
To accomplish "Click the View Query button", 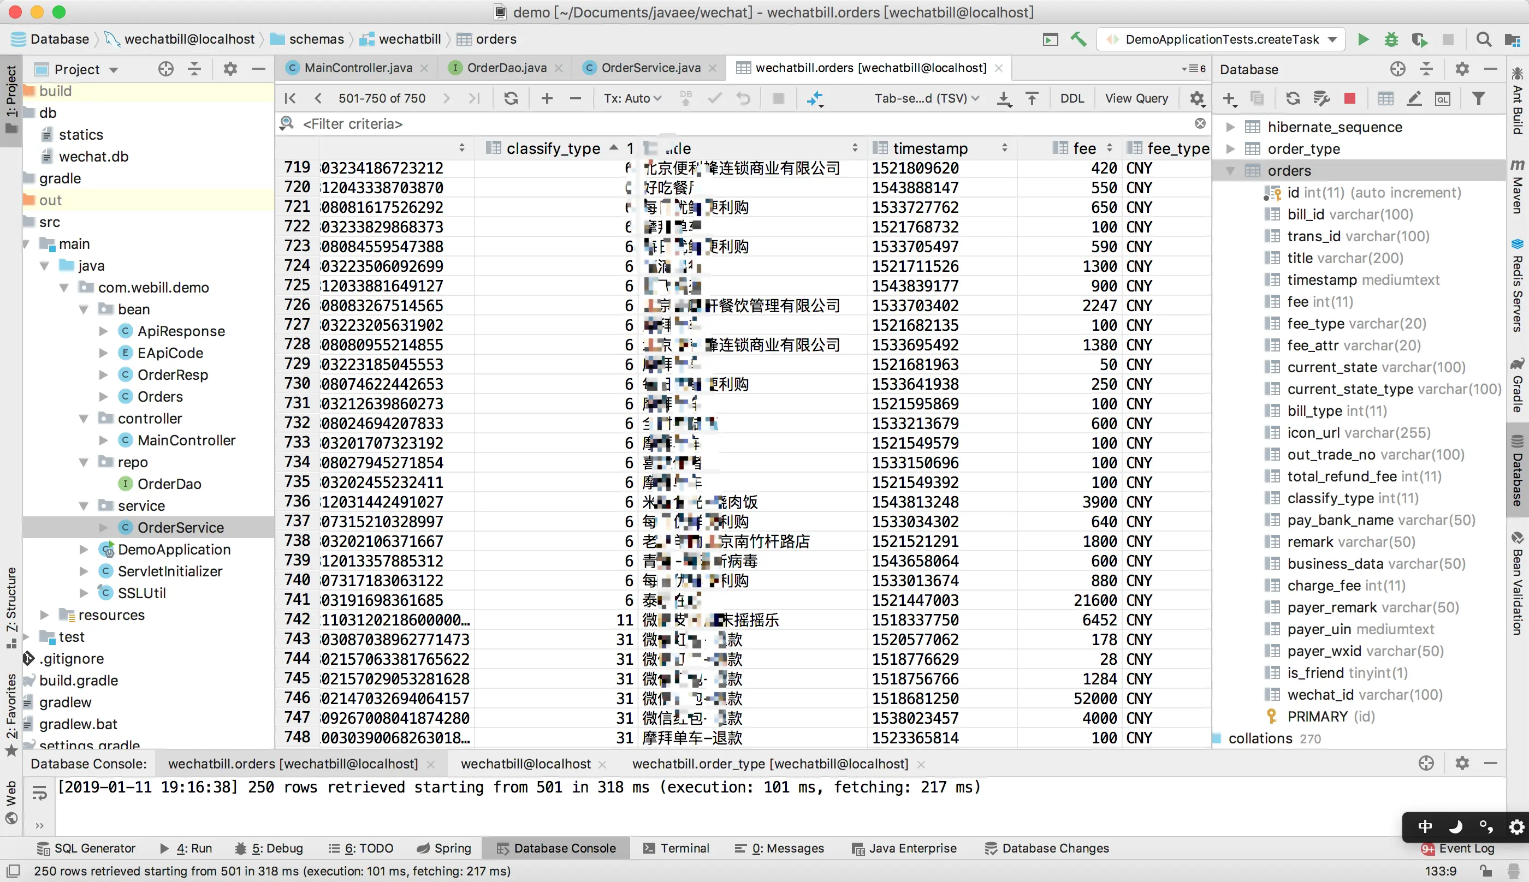I will pyautogui.click(x=1136, y=98).
